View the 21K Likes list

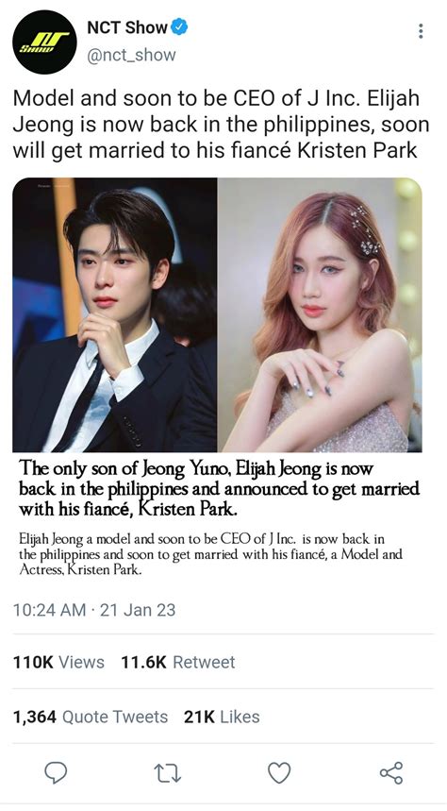click(222, 717)
